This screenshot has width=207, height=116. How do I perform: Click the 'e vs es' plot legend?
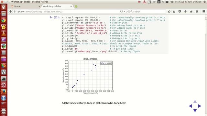[x=106, y=63]
